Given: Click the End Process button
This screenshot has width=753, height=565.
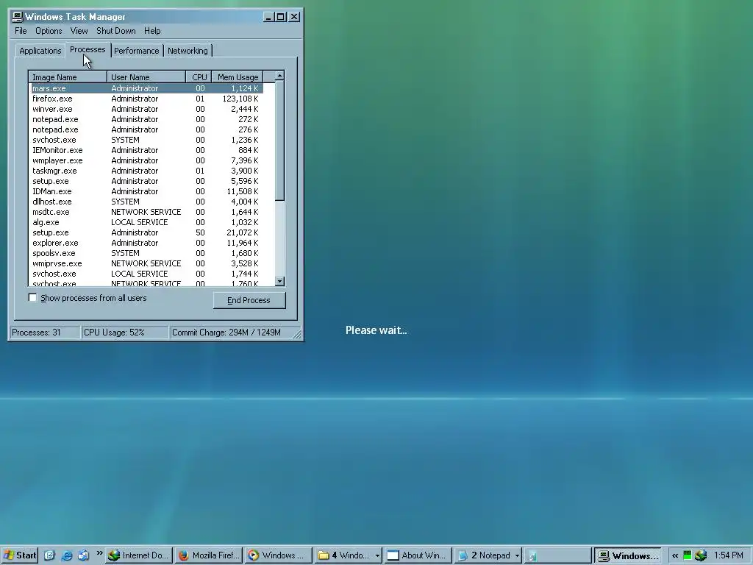Looking at the screenshot, I should [x=249, y=300].
